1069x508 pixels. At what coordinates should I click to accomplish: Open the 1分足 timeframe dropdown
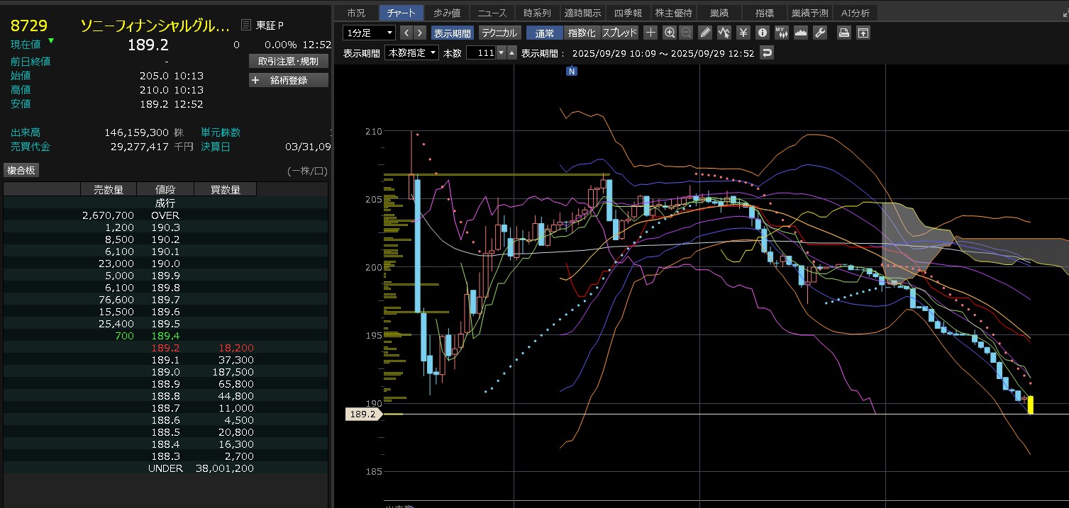tap(369, 33)
